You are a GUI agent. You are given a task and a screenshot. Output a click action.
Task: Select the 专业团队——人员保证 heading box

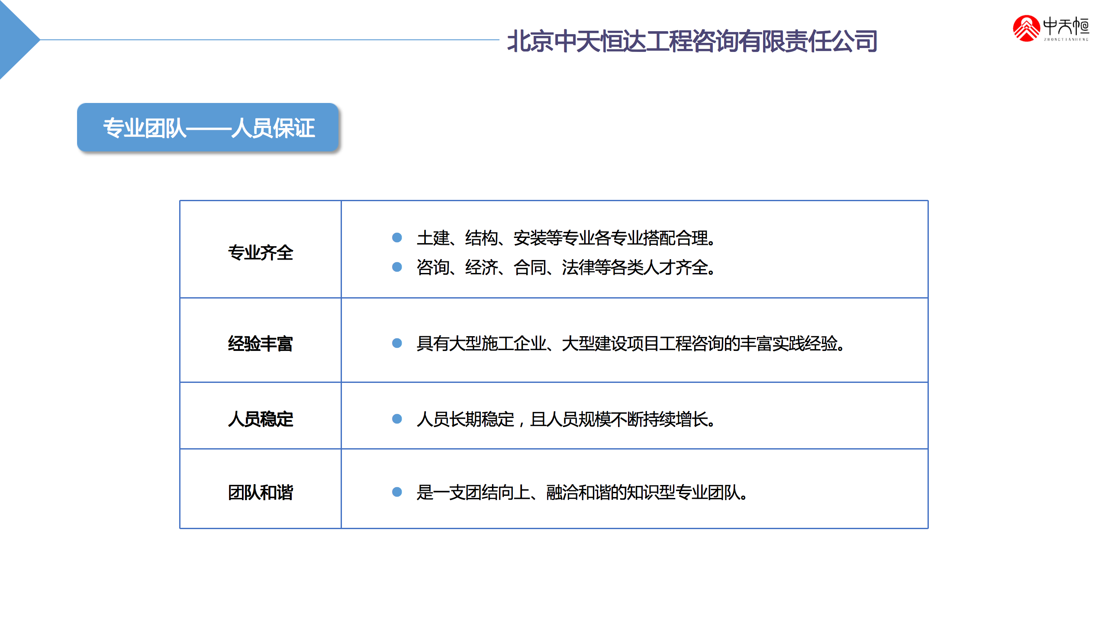pyautogui.click(x=208, y=128)
